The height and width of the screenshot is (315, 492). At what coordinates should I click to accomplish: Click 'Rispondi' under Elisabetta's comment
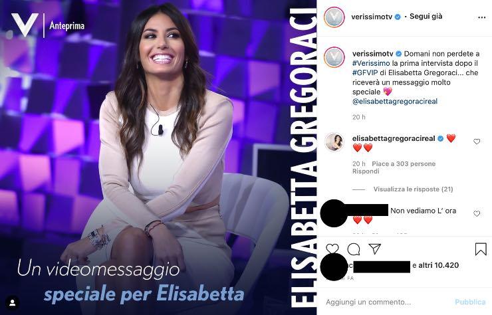pos(366,171)
